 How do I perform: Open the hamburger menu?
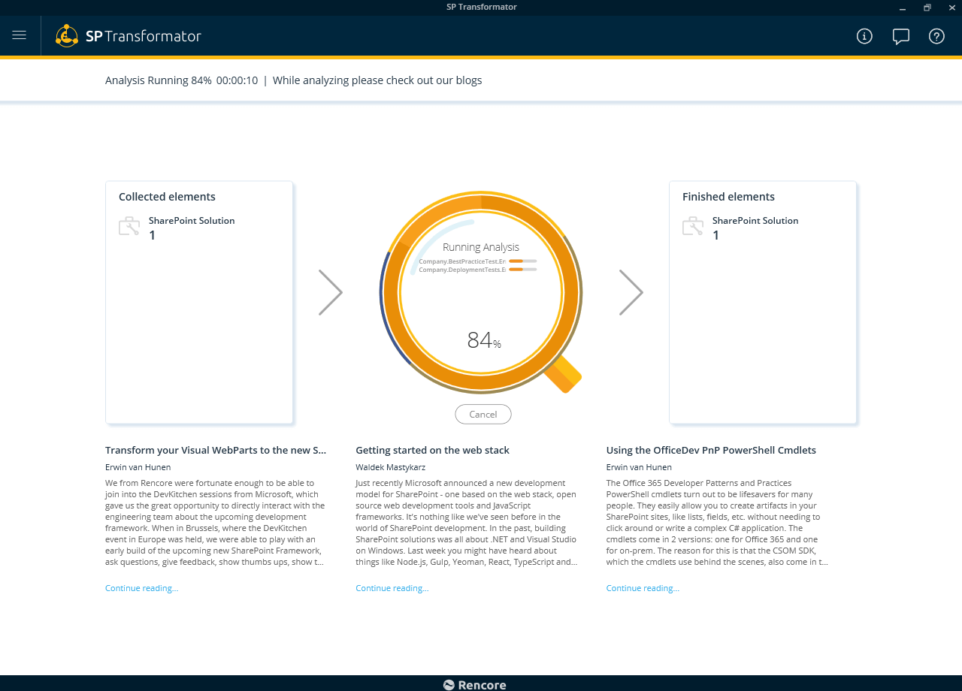pyautogui.click(x=20, y=35)
